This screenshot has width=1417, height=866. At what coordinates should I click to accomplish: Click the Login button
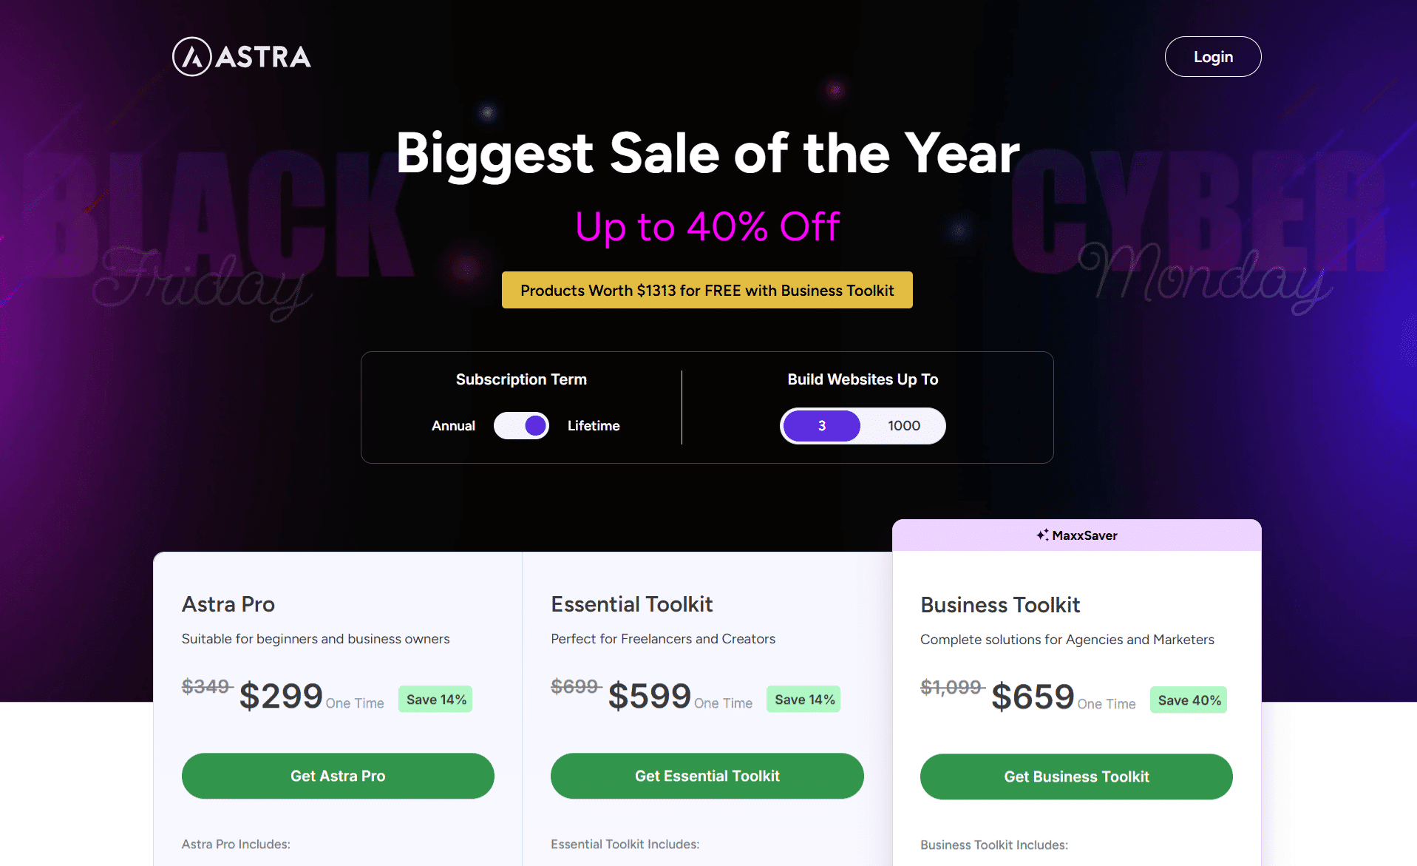(1212, 56)
